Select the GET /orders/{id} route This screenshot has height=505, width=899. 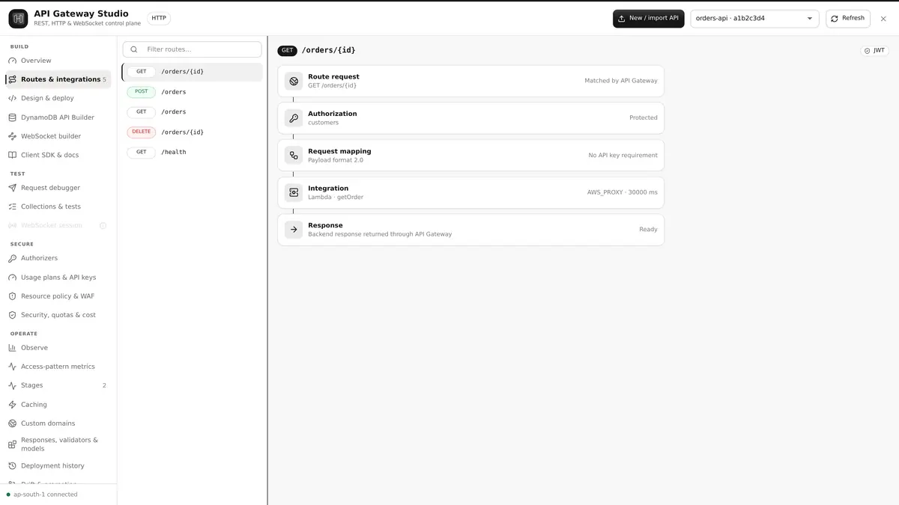pyautogui.click(x=193, y=72)
